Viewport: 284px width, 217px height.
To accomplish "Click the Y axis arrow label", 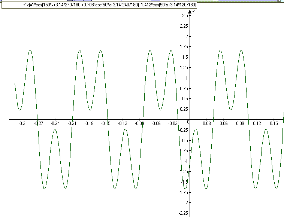I will tap(193, 12).
